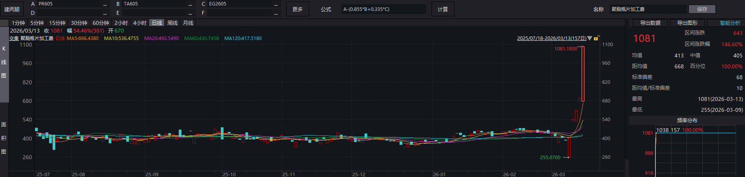745x177 pixels.
Task: Click the 26-01 date axis label
Action: click(439, 174)
